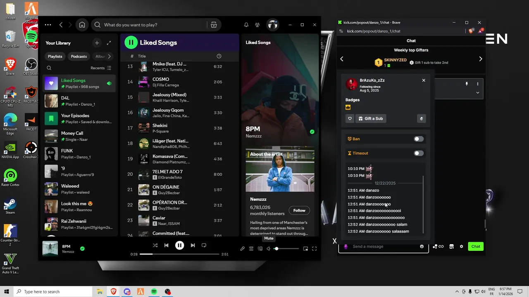The height and width of the screenshot is (297, 529).
Task: Enter Spotify fullscreen mode
Action: tap(314, 249)
